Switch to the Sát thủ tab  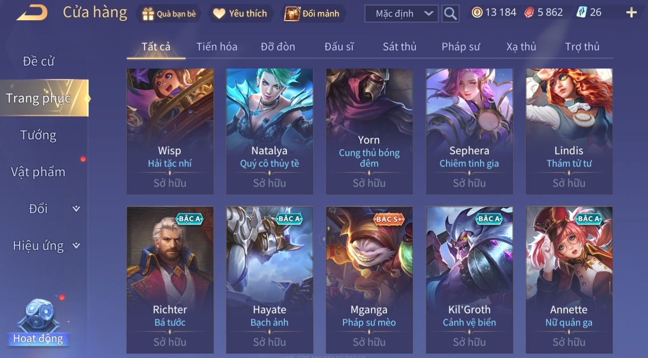coord(399,46)
